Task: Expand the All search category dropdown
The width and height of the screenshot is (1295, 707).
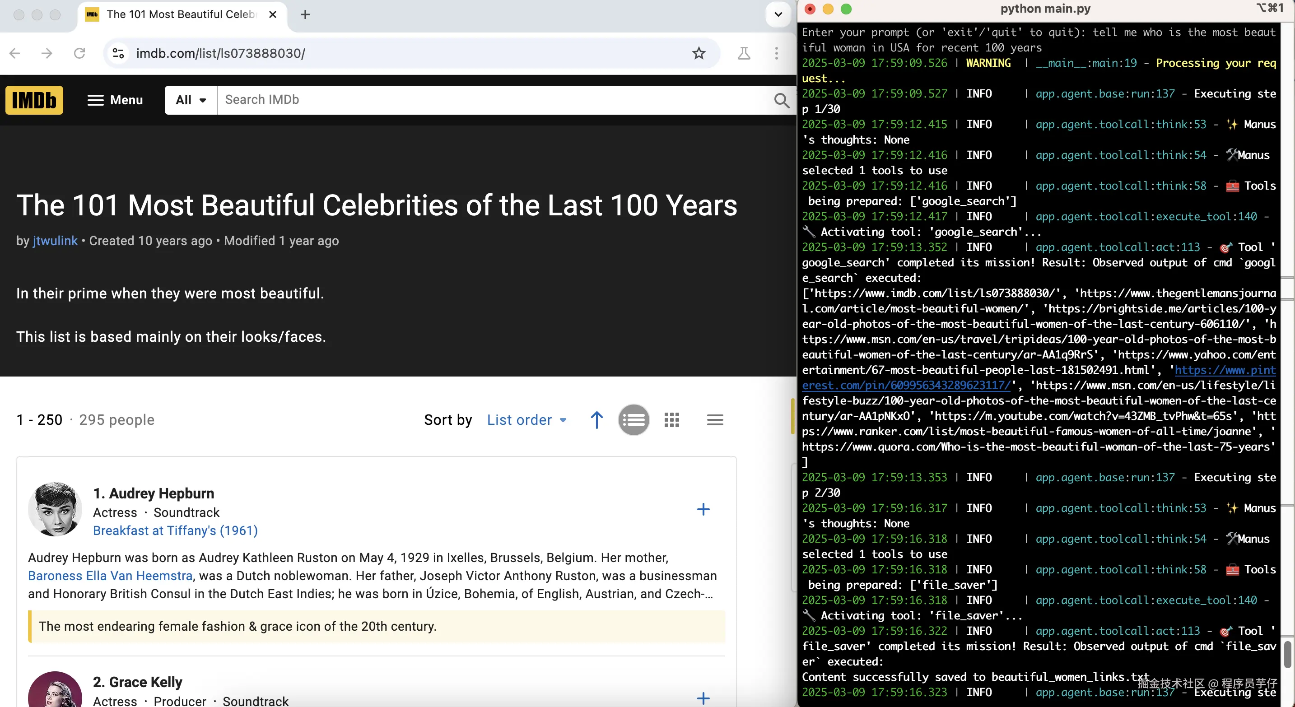Action: click(191, 100)
